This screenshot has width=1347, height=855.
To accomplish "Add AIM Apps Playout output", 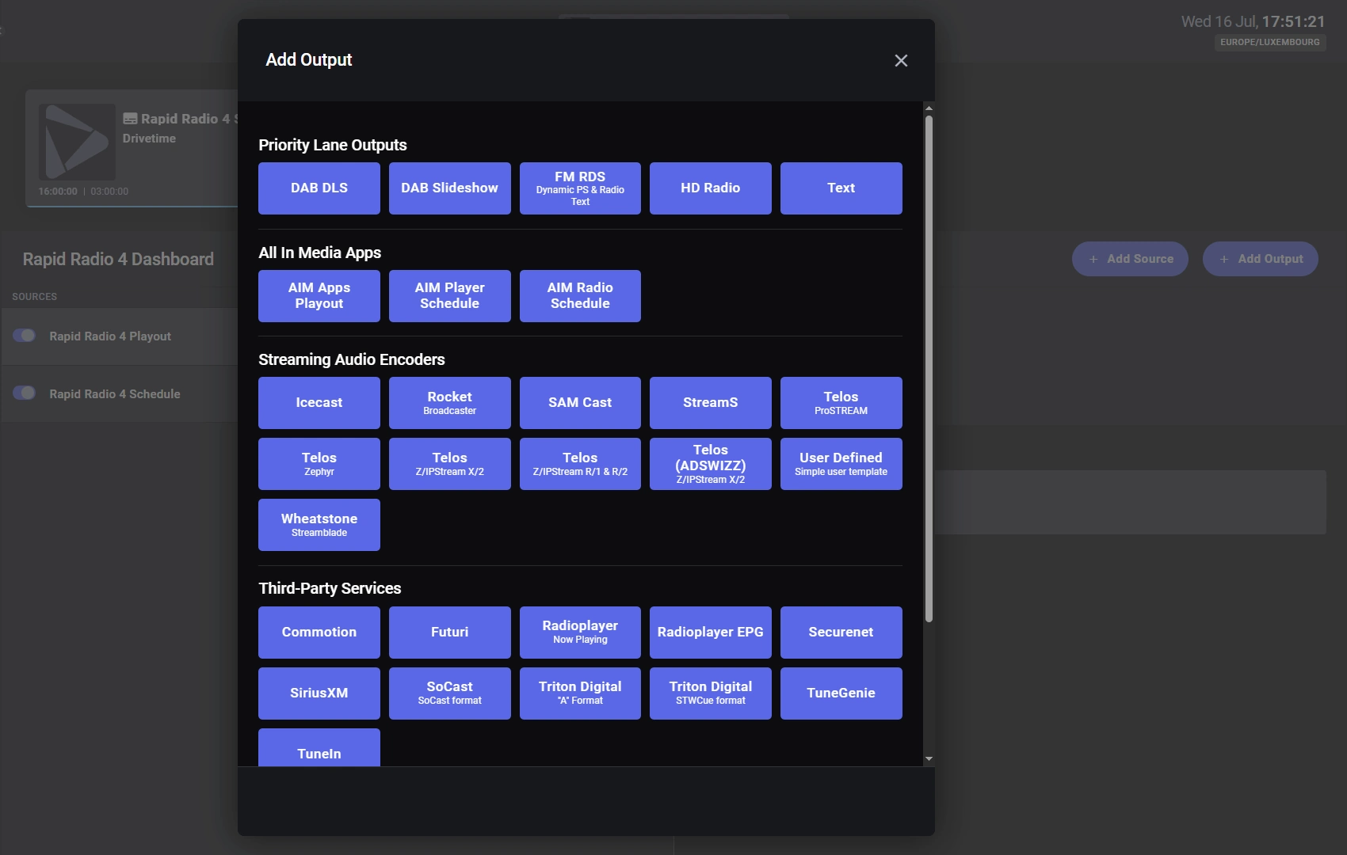I will [319, 296].
